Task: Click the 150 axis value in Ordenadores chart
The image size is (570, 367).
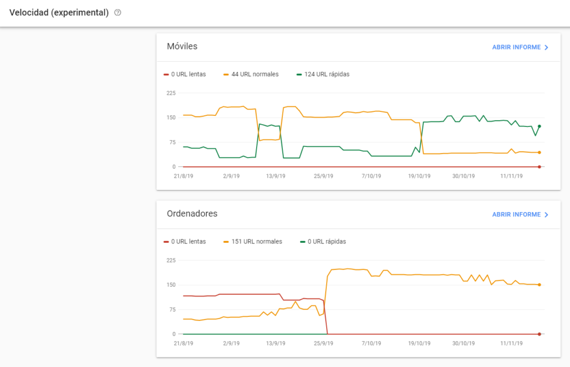Action: pyautogui.click(x=171, y=285)
